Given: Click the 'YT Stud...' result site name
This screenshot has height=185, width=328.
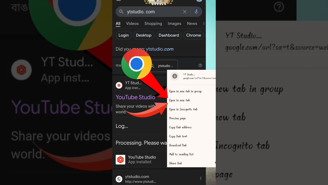Looking at the screenshot, I should tap(133, 83).
